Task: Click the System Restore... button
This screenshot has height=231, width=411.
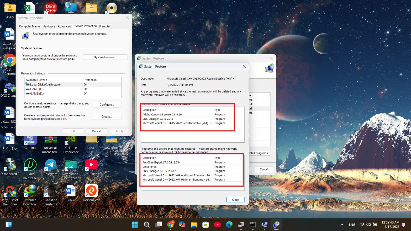Action: [105, 57]
